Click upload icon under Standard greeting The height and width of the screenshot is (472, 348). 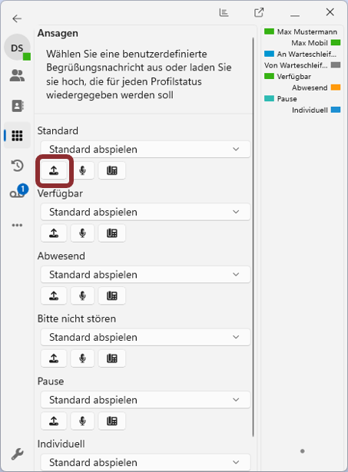[54, 170]
